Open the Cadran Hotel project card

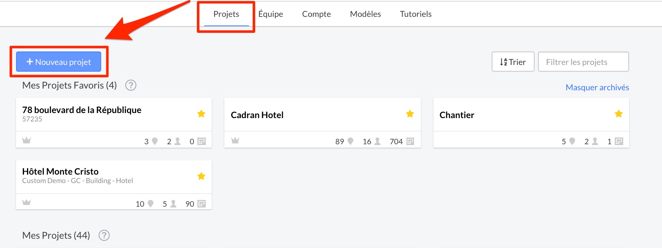click(x=323, y=123)
